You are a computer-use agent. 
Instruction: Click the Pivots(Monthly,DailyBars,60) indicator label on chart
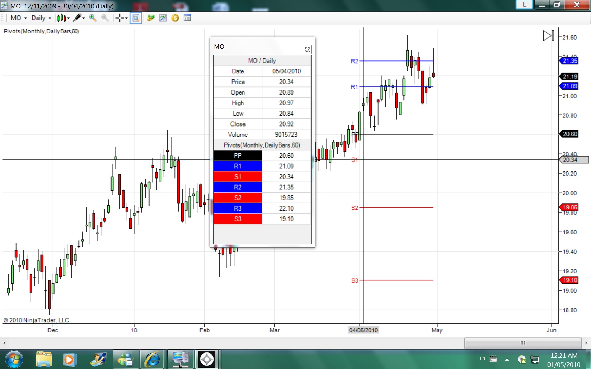coord(42,31)
